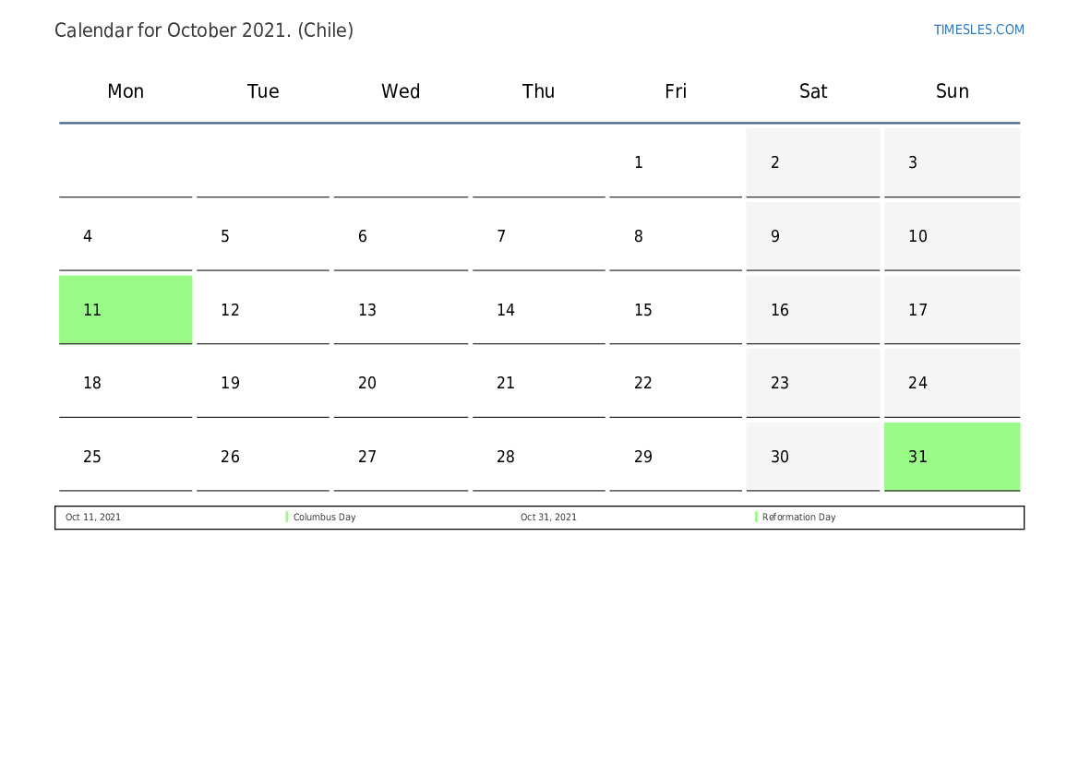Choose Thursday October 28
The image size is (1079, 763).
(x=538, y=457)
